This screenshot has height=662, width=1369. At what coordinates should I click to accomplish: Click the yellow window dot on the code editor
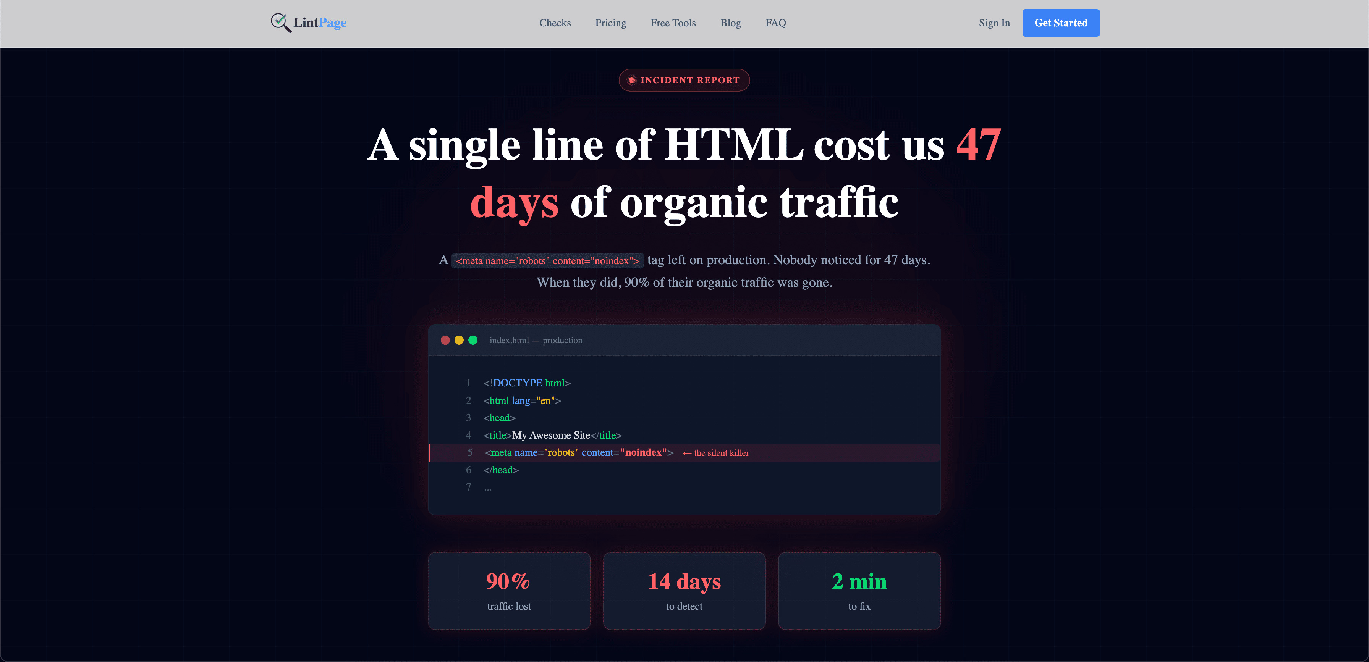(459, 340)
